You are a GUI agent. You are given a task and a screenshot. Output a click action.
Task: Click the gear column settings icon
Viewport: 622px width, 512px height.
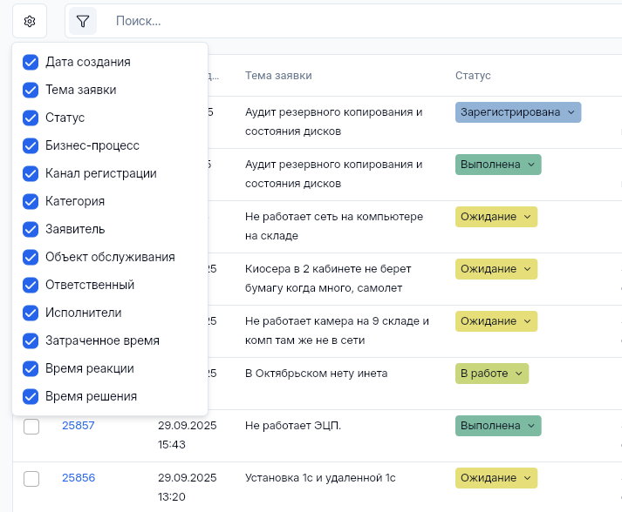pyautogui.click(x=30, y=21)
